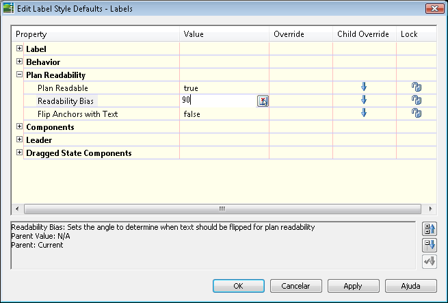Expand the Dragged State Components category
448x303 pixels.
point(19,153)
